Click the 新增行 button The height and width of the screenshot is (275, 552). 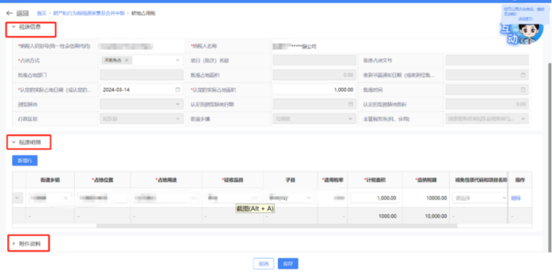[25, 161]
